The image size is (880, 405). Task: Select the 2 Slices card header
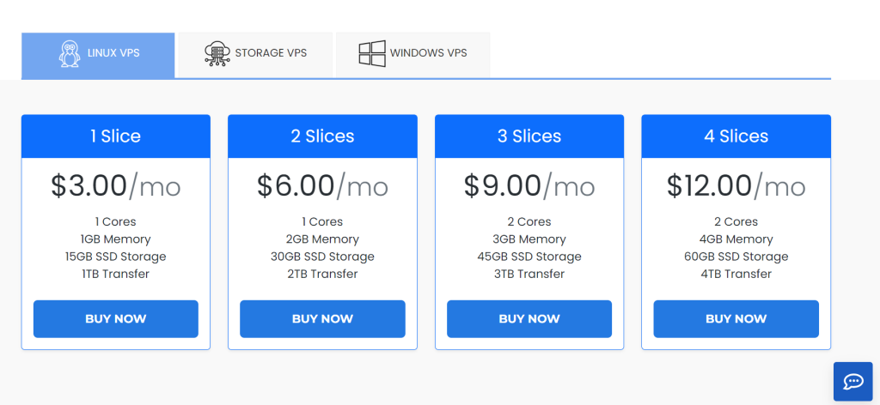tap(323, 136)
